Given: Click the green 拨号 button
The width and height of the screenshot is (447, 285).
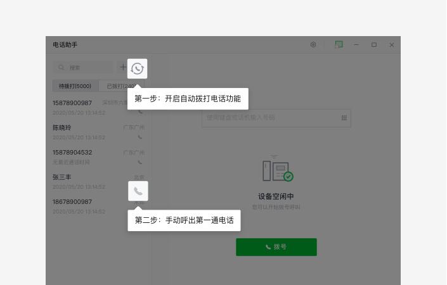Looking at the screenshot, I should (276, 247).
